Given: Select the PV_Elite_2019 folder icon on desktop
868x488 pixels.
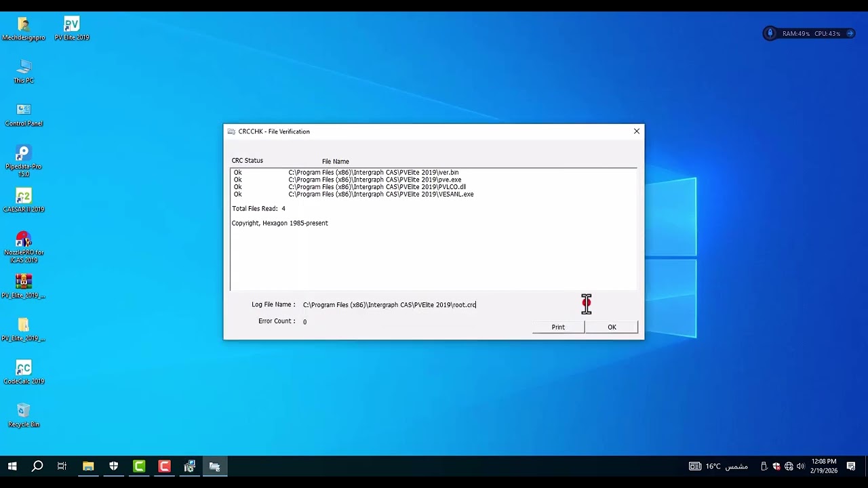Looking at the screenshot, I should pyautogui.click(x=24, y=329).
